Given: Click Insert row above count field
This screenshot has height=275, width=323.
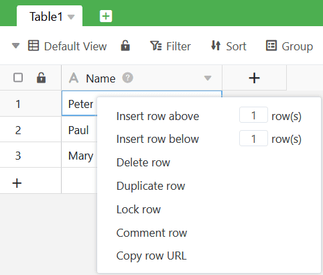Looking at the screenshot, I should 253,115.
